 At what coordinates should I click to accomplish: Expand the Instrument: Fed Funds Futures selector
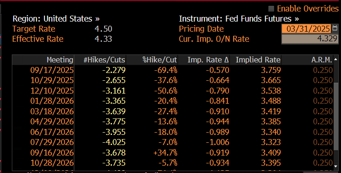(239, 19)
